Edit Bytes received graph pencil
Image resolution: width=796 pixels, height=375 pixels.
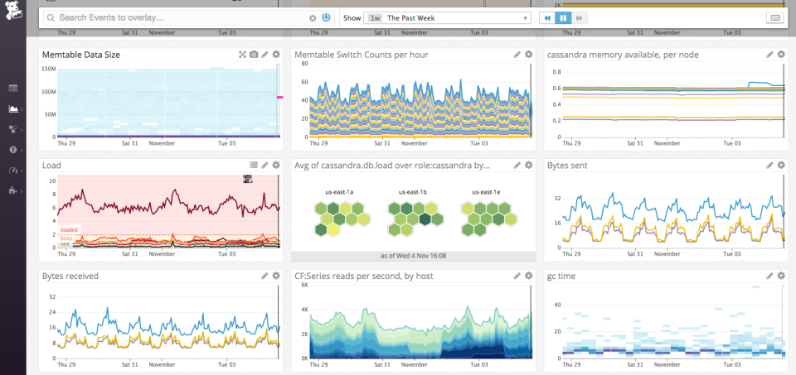tap(265, 275)
